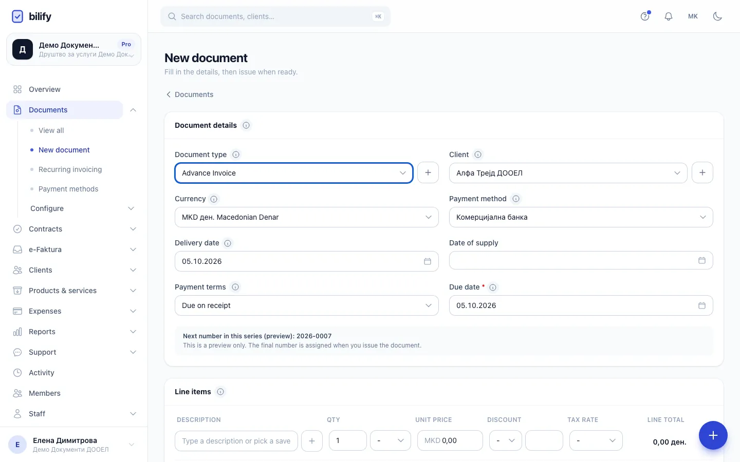This screenshot has height=462, width=740.
Task: Open Currency dropdown MKD Macedonian Denar
Action: (x=307, y=217)
